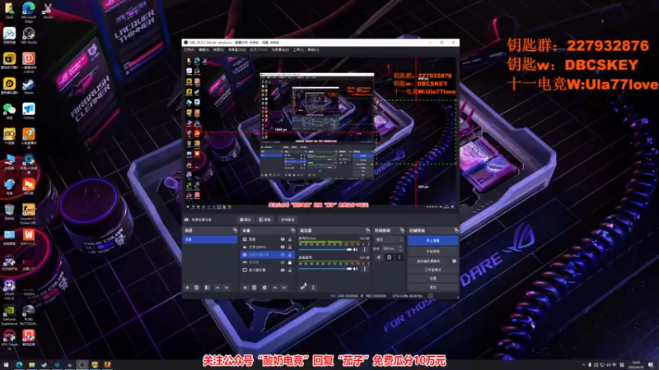The image size is (659, 370).
Task: Move selected source down in Sources panel
Action: (x=284, y=287)
